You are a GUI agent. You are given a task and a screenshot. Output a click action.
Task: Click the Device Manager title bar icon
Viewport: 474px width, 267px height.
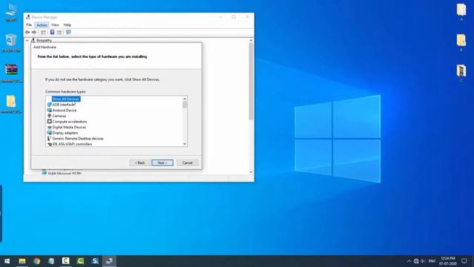(28, 17)
